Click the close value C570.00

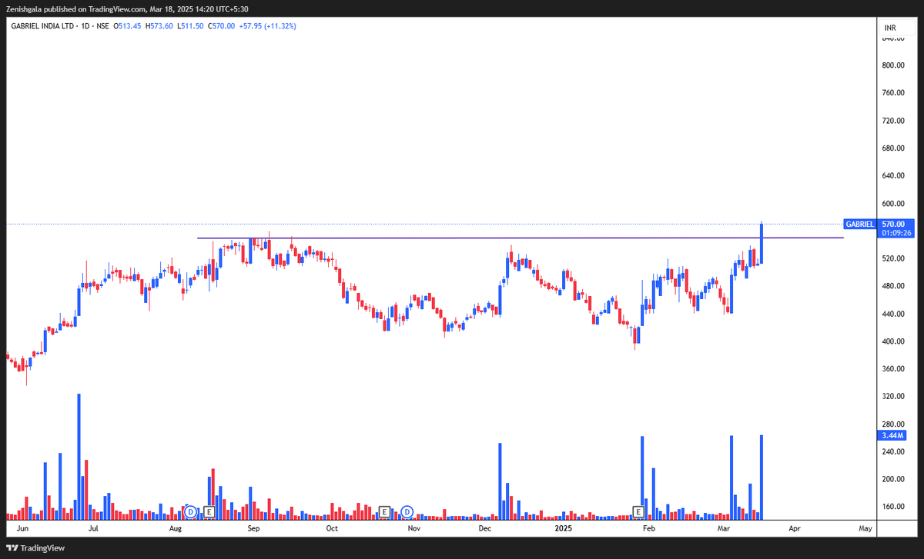point(222,26)
